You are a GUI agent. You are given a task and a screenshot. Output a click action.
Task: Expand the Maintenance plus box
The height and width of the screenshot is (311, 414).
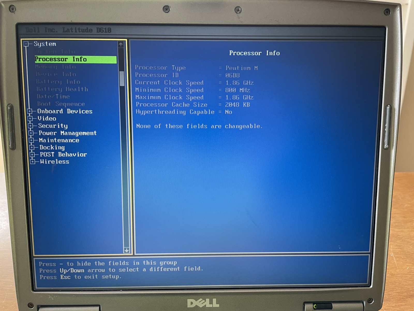click(32, 140)
